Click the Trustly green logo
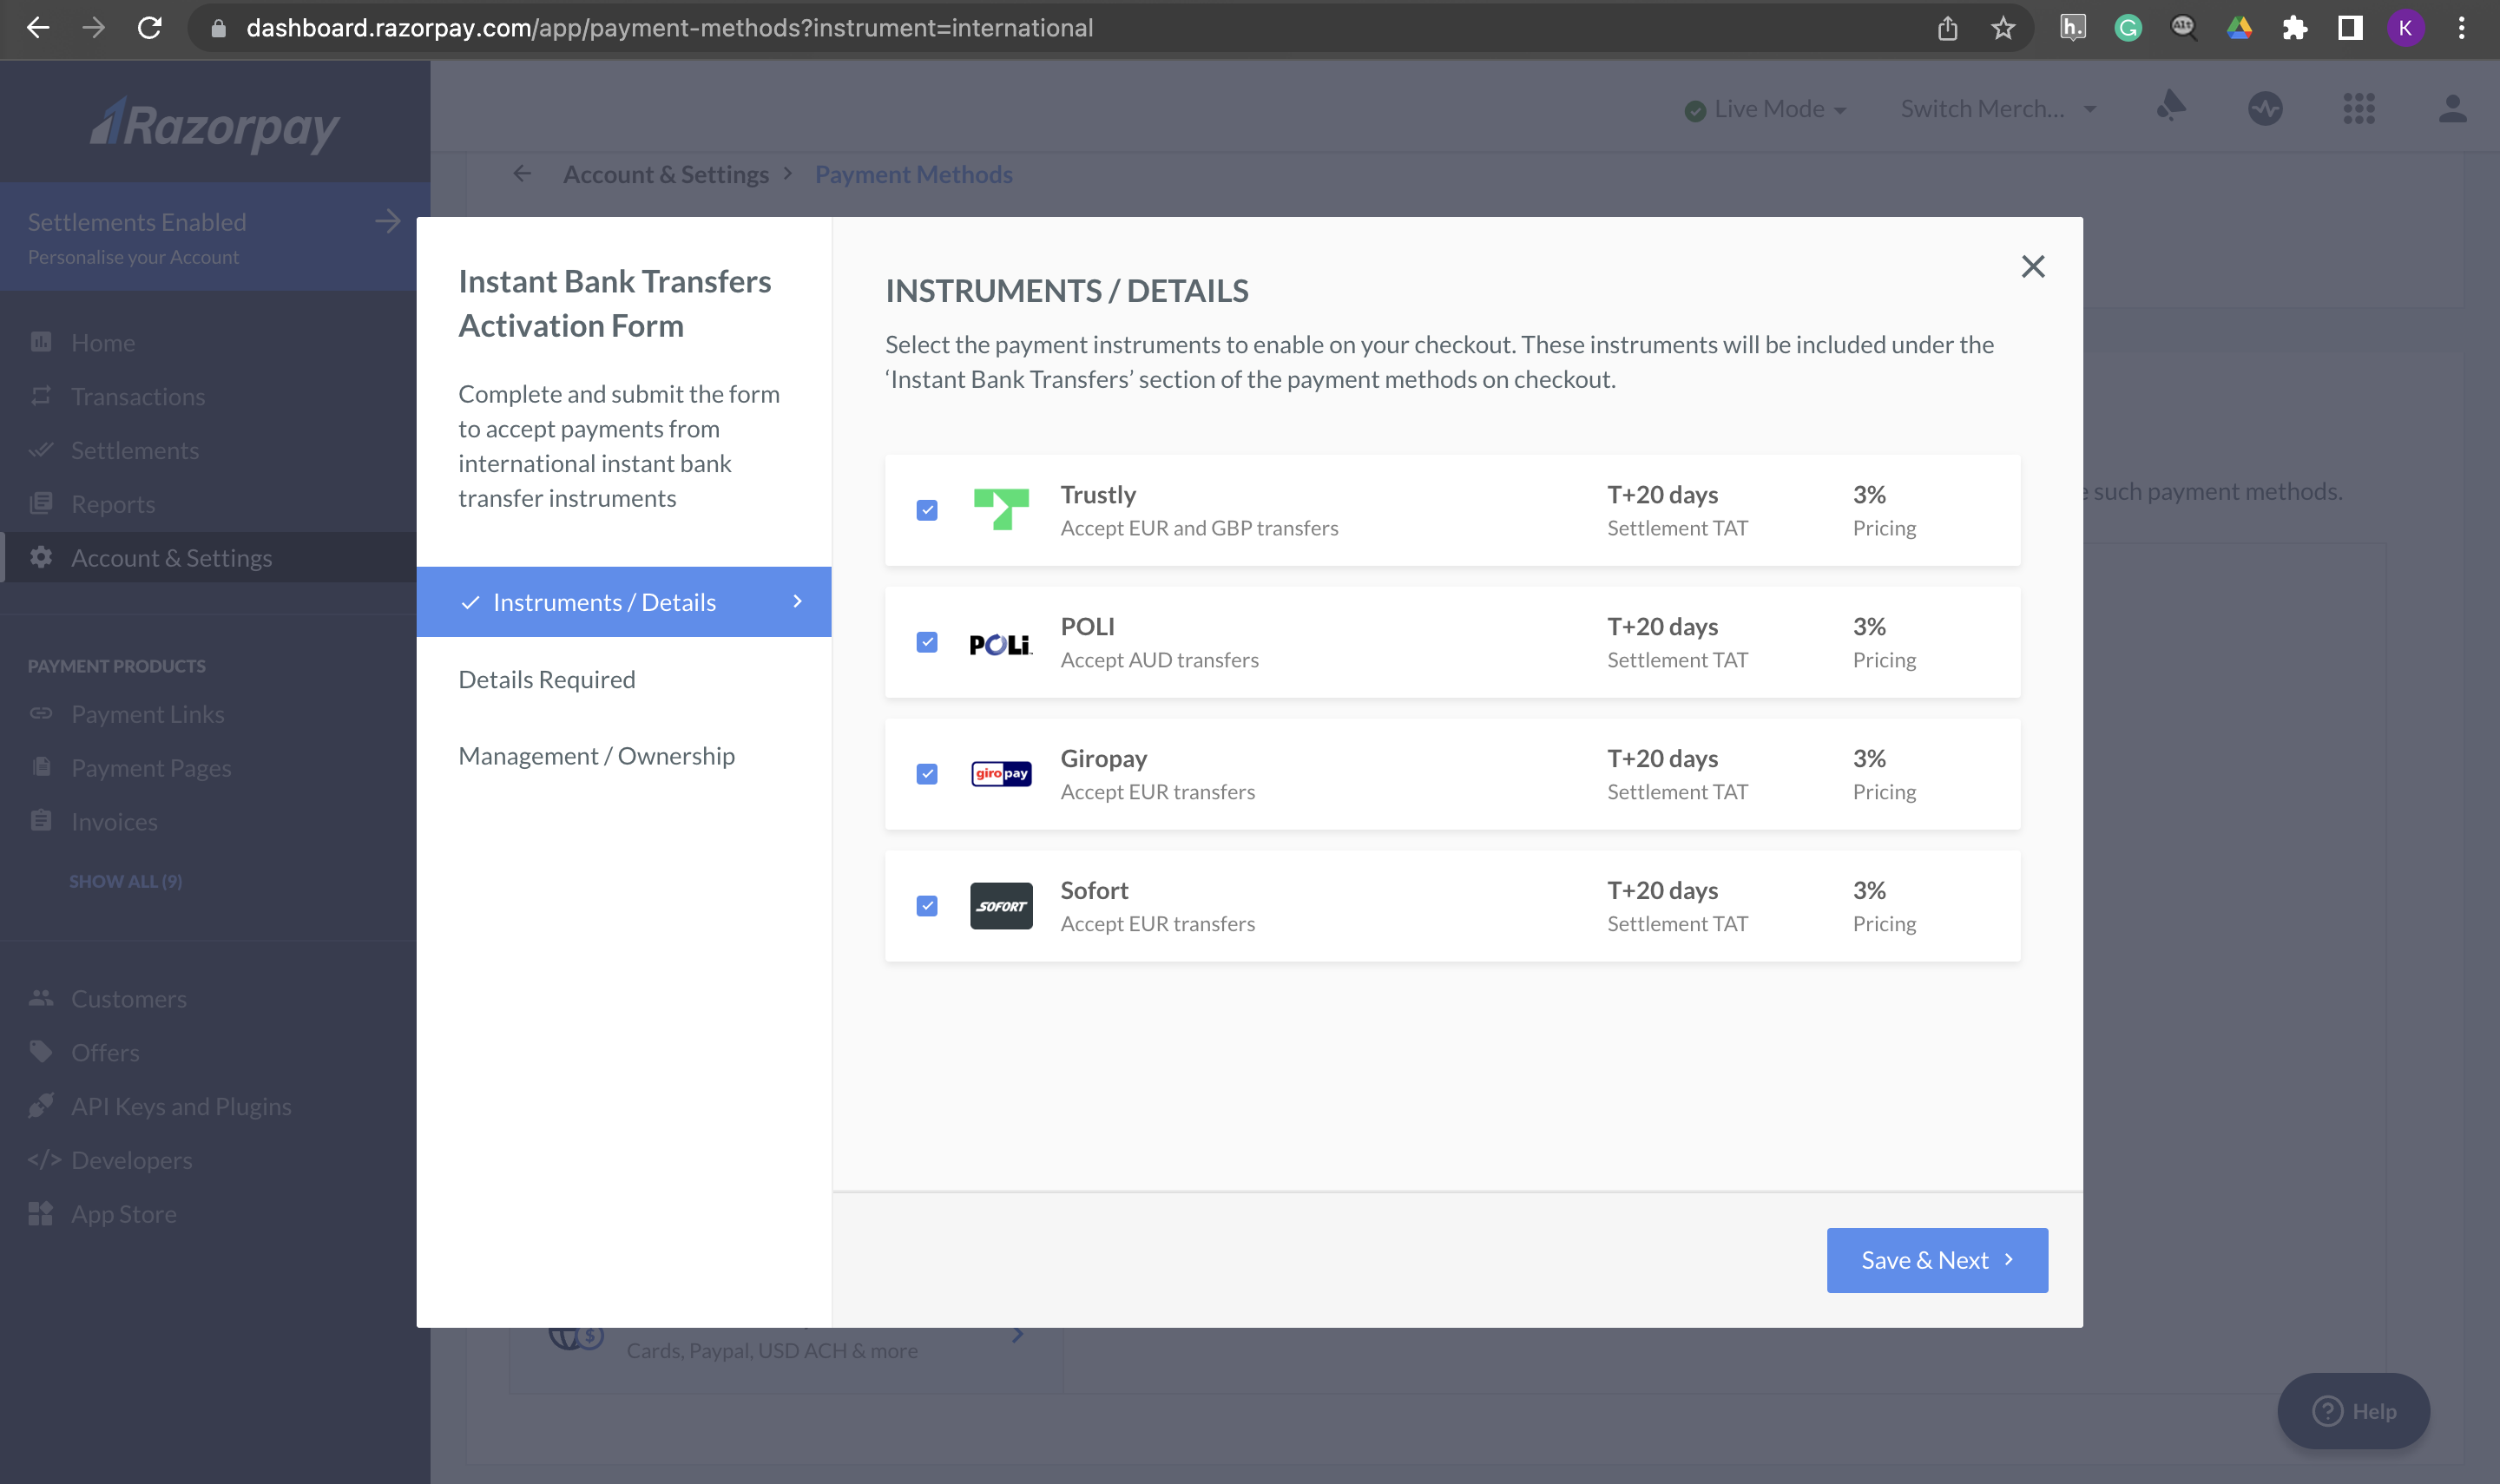This screenshot has height=1484, width=2500. click(x=1001, y=509)
